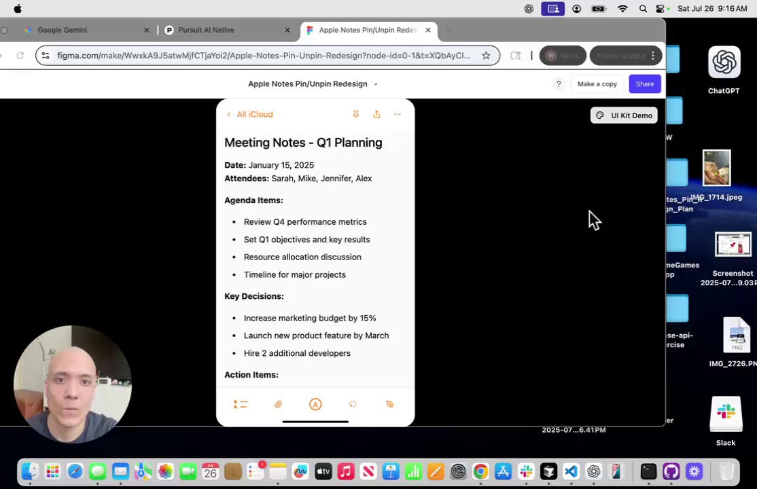
Task: Tap the checklist icon in the note toolbar
Action: (241, 405)
